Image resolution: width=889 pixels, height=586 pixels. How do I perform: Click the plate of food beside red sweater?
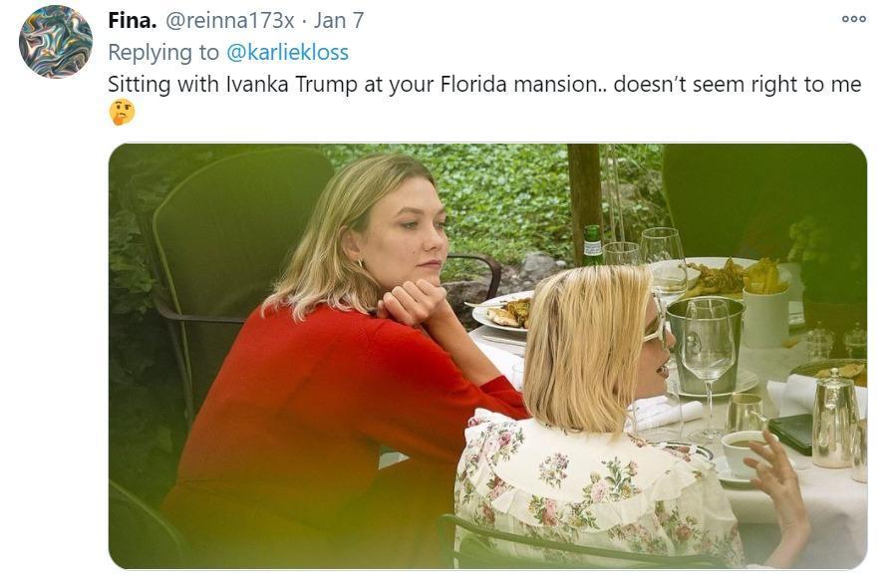(501, 312)
